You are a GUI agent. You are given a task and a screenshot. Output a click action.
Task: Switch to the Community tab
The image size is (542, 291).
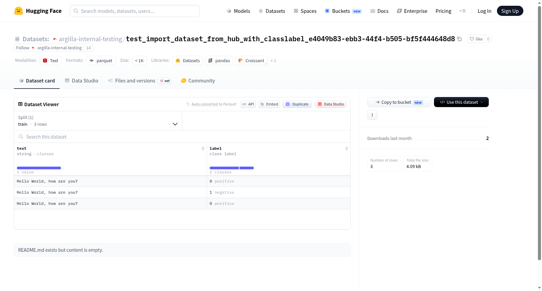(198, 81)
